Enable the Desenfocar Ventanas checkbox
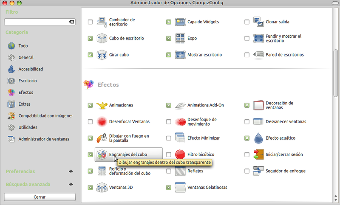The height and width of the screenshot is (205, 340). [x=90, y=122]
